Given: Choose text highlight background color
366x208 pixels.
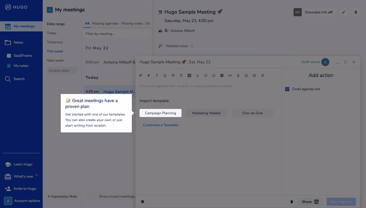Looking at the screenshot, I should pyautogui.click(x=189, y=75).
